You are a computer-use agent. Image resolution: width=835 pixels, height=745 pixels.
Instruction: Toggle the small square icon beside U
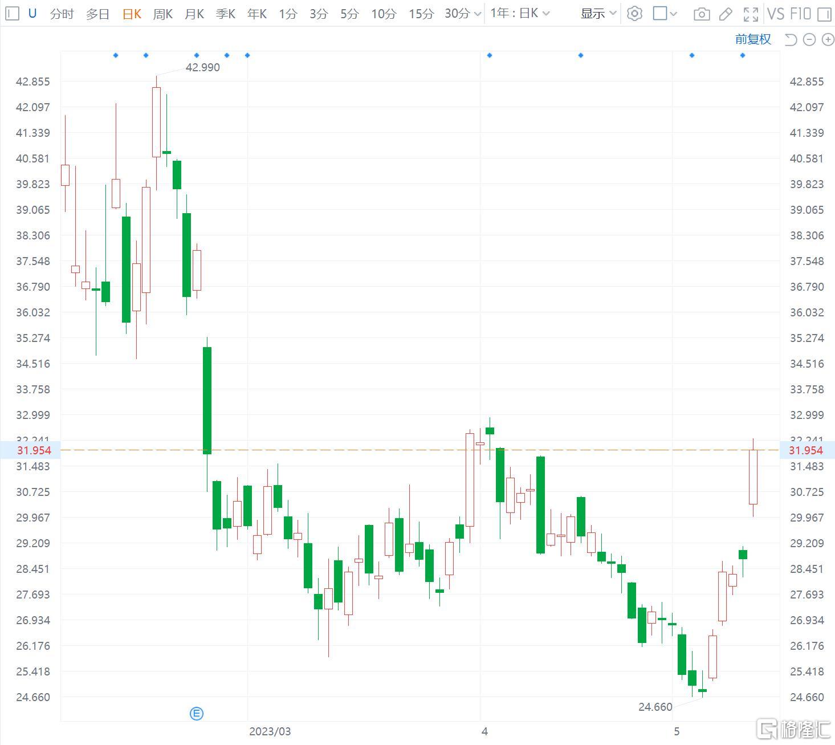(11, 14)
